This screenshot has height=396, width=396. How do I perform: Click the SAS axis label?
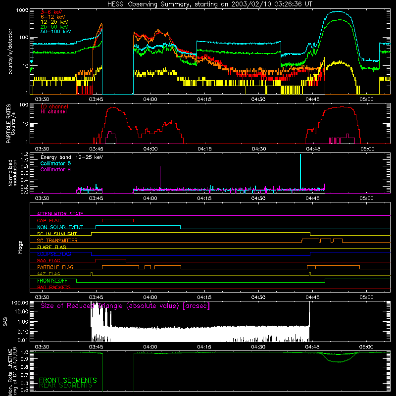5,322
